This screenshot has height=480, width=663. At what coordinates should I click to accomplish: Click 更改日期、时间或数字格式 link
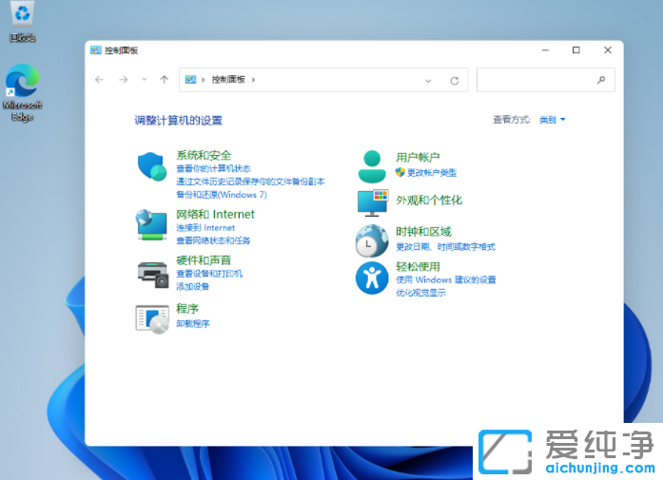click(446, 247)
